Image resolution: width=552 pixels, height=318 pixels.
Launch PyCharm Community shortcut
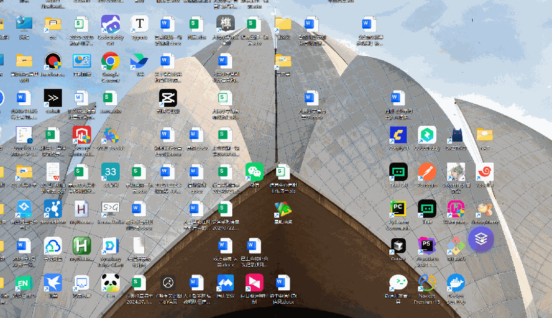click(x=398, y=209)
